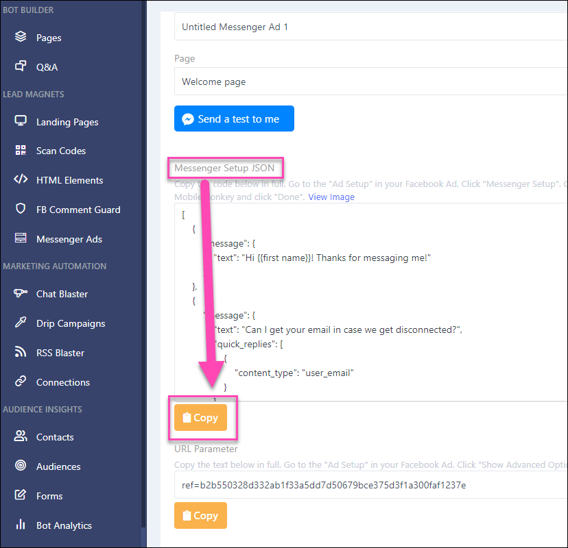
Task: Click the Audiences target icon
Action: pos(21,465)
